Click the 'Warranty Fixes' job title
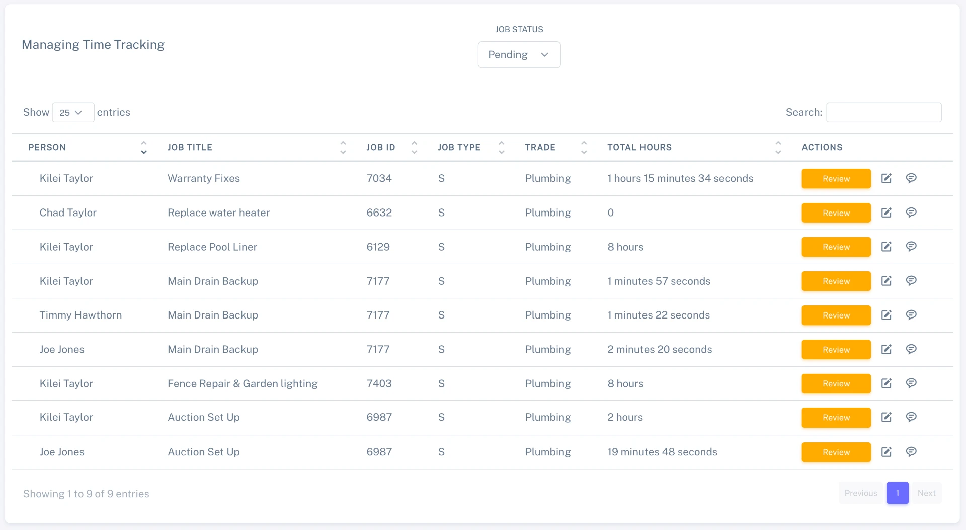Viewport: 966px width, 530px height. pyautogui.click(x=204, y=178)
